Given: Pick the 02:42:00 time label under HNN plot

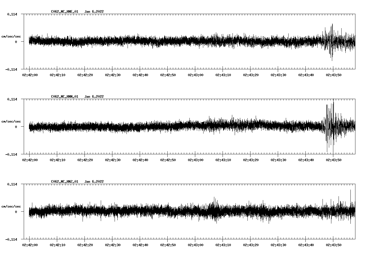Looking at the screenshot, I should (x=30, y=160).
